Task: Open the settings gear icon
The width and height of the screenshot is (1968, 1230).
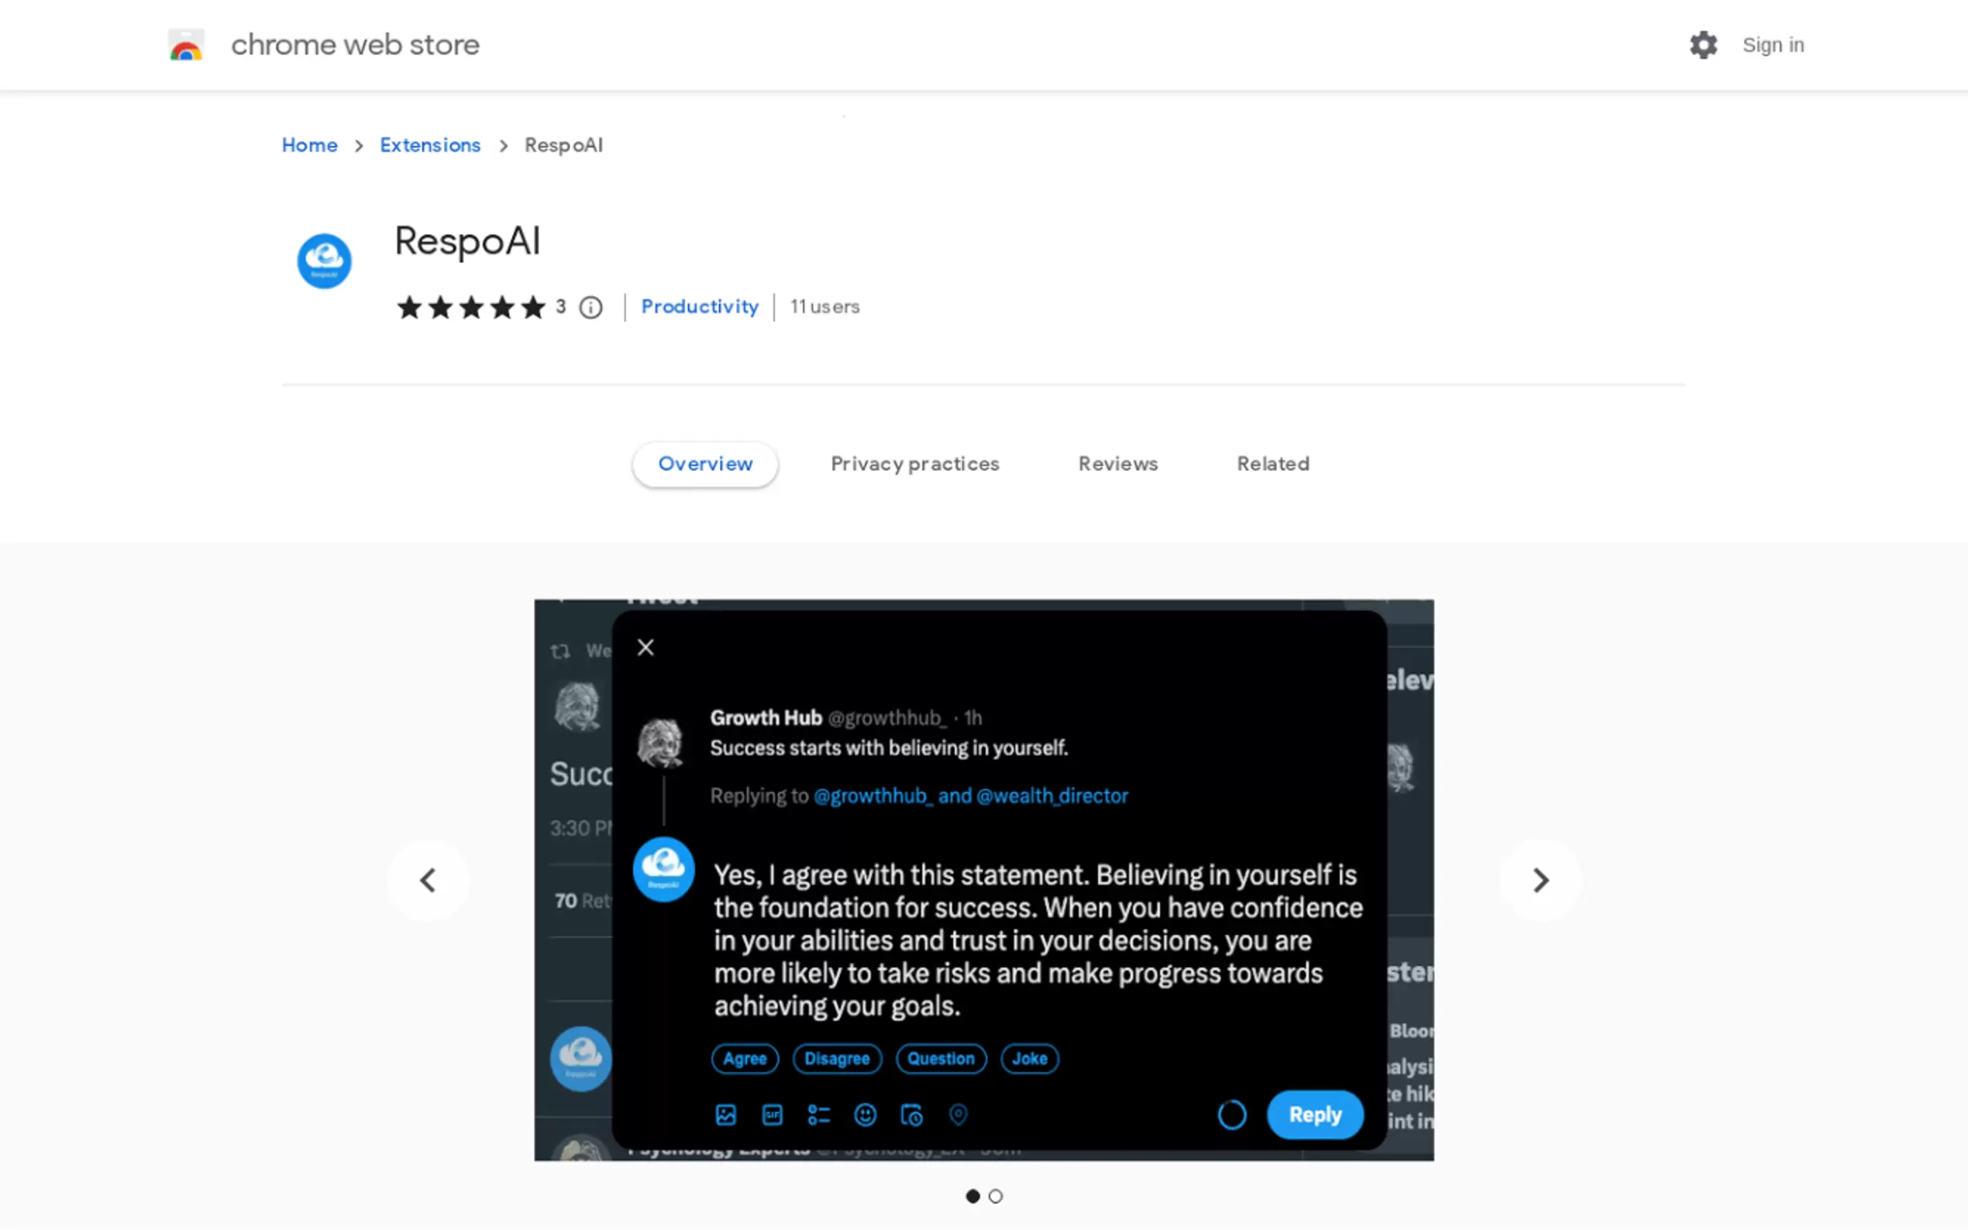Action: pos(1703,45)
